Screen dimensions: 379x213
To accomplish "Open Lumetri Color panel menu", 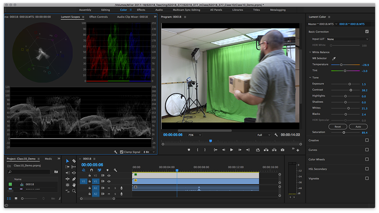I will click(x=329, y=17).
